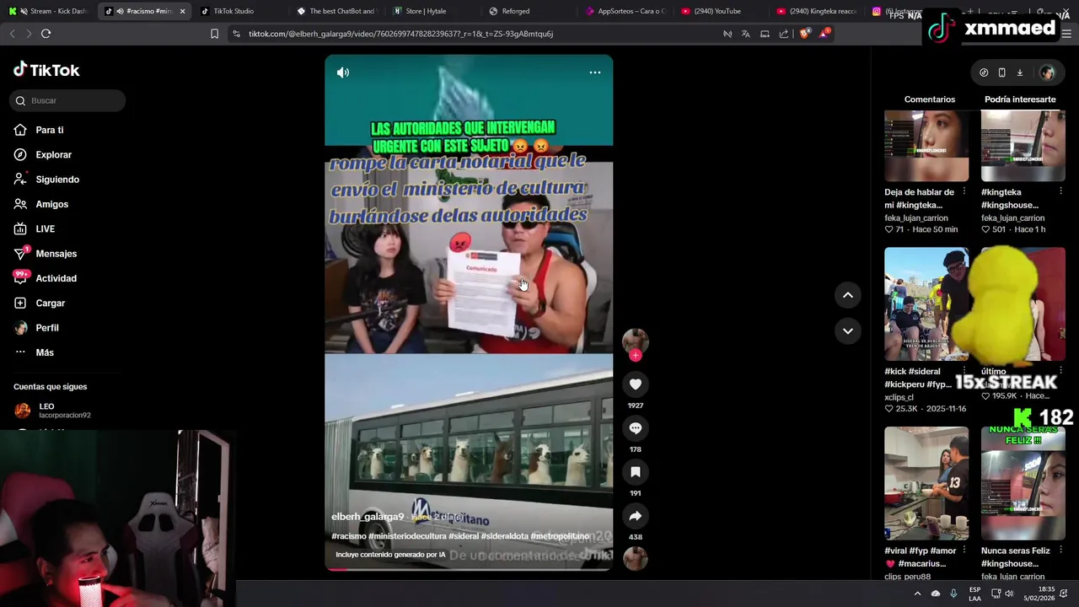Show hidden system tray icons
Viewport: 1079px width, 607px height.
pyautogui.click(x=917, y=594)
